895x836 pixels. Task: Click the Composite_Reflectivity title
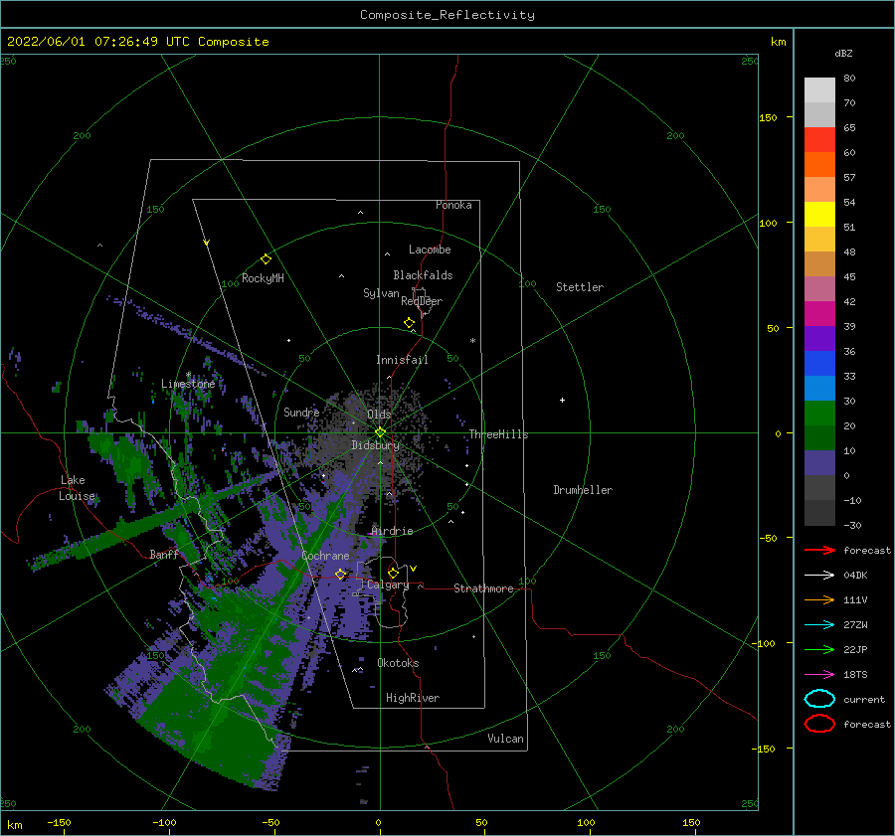coord(447,15)
